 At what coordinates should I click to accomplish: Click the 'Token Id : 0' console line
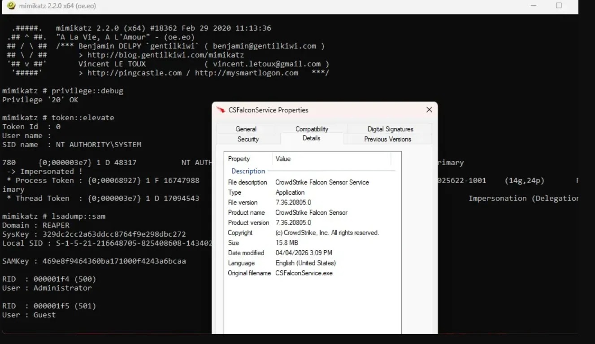[31, 126]
